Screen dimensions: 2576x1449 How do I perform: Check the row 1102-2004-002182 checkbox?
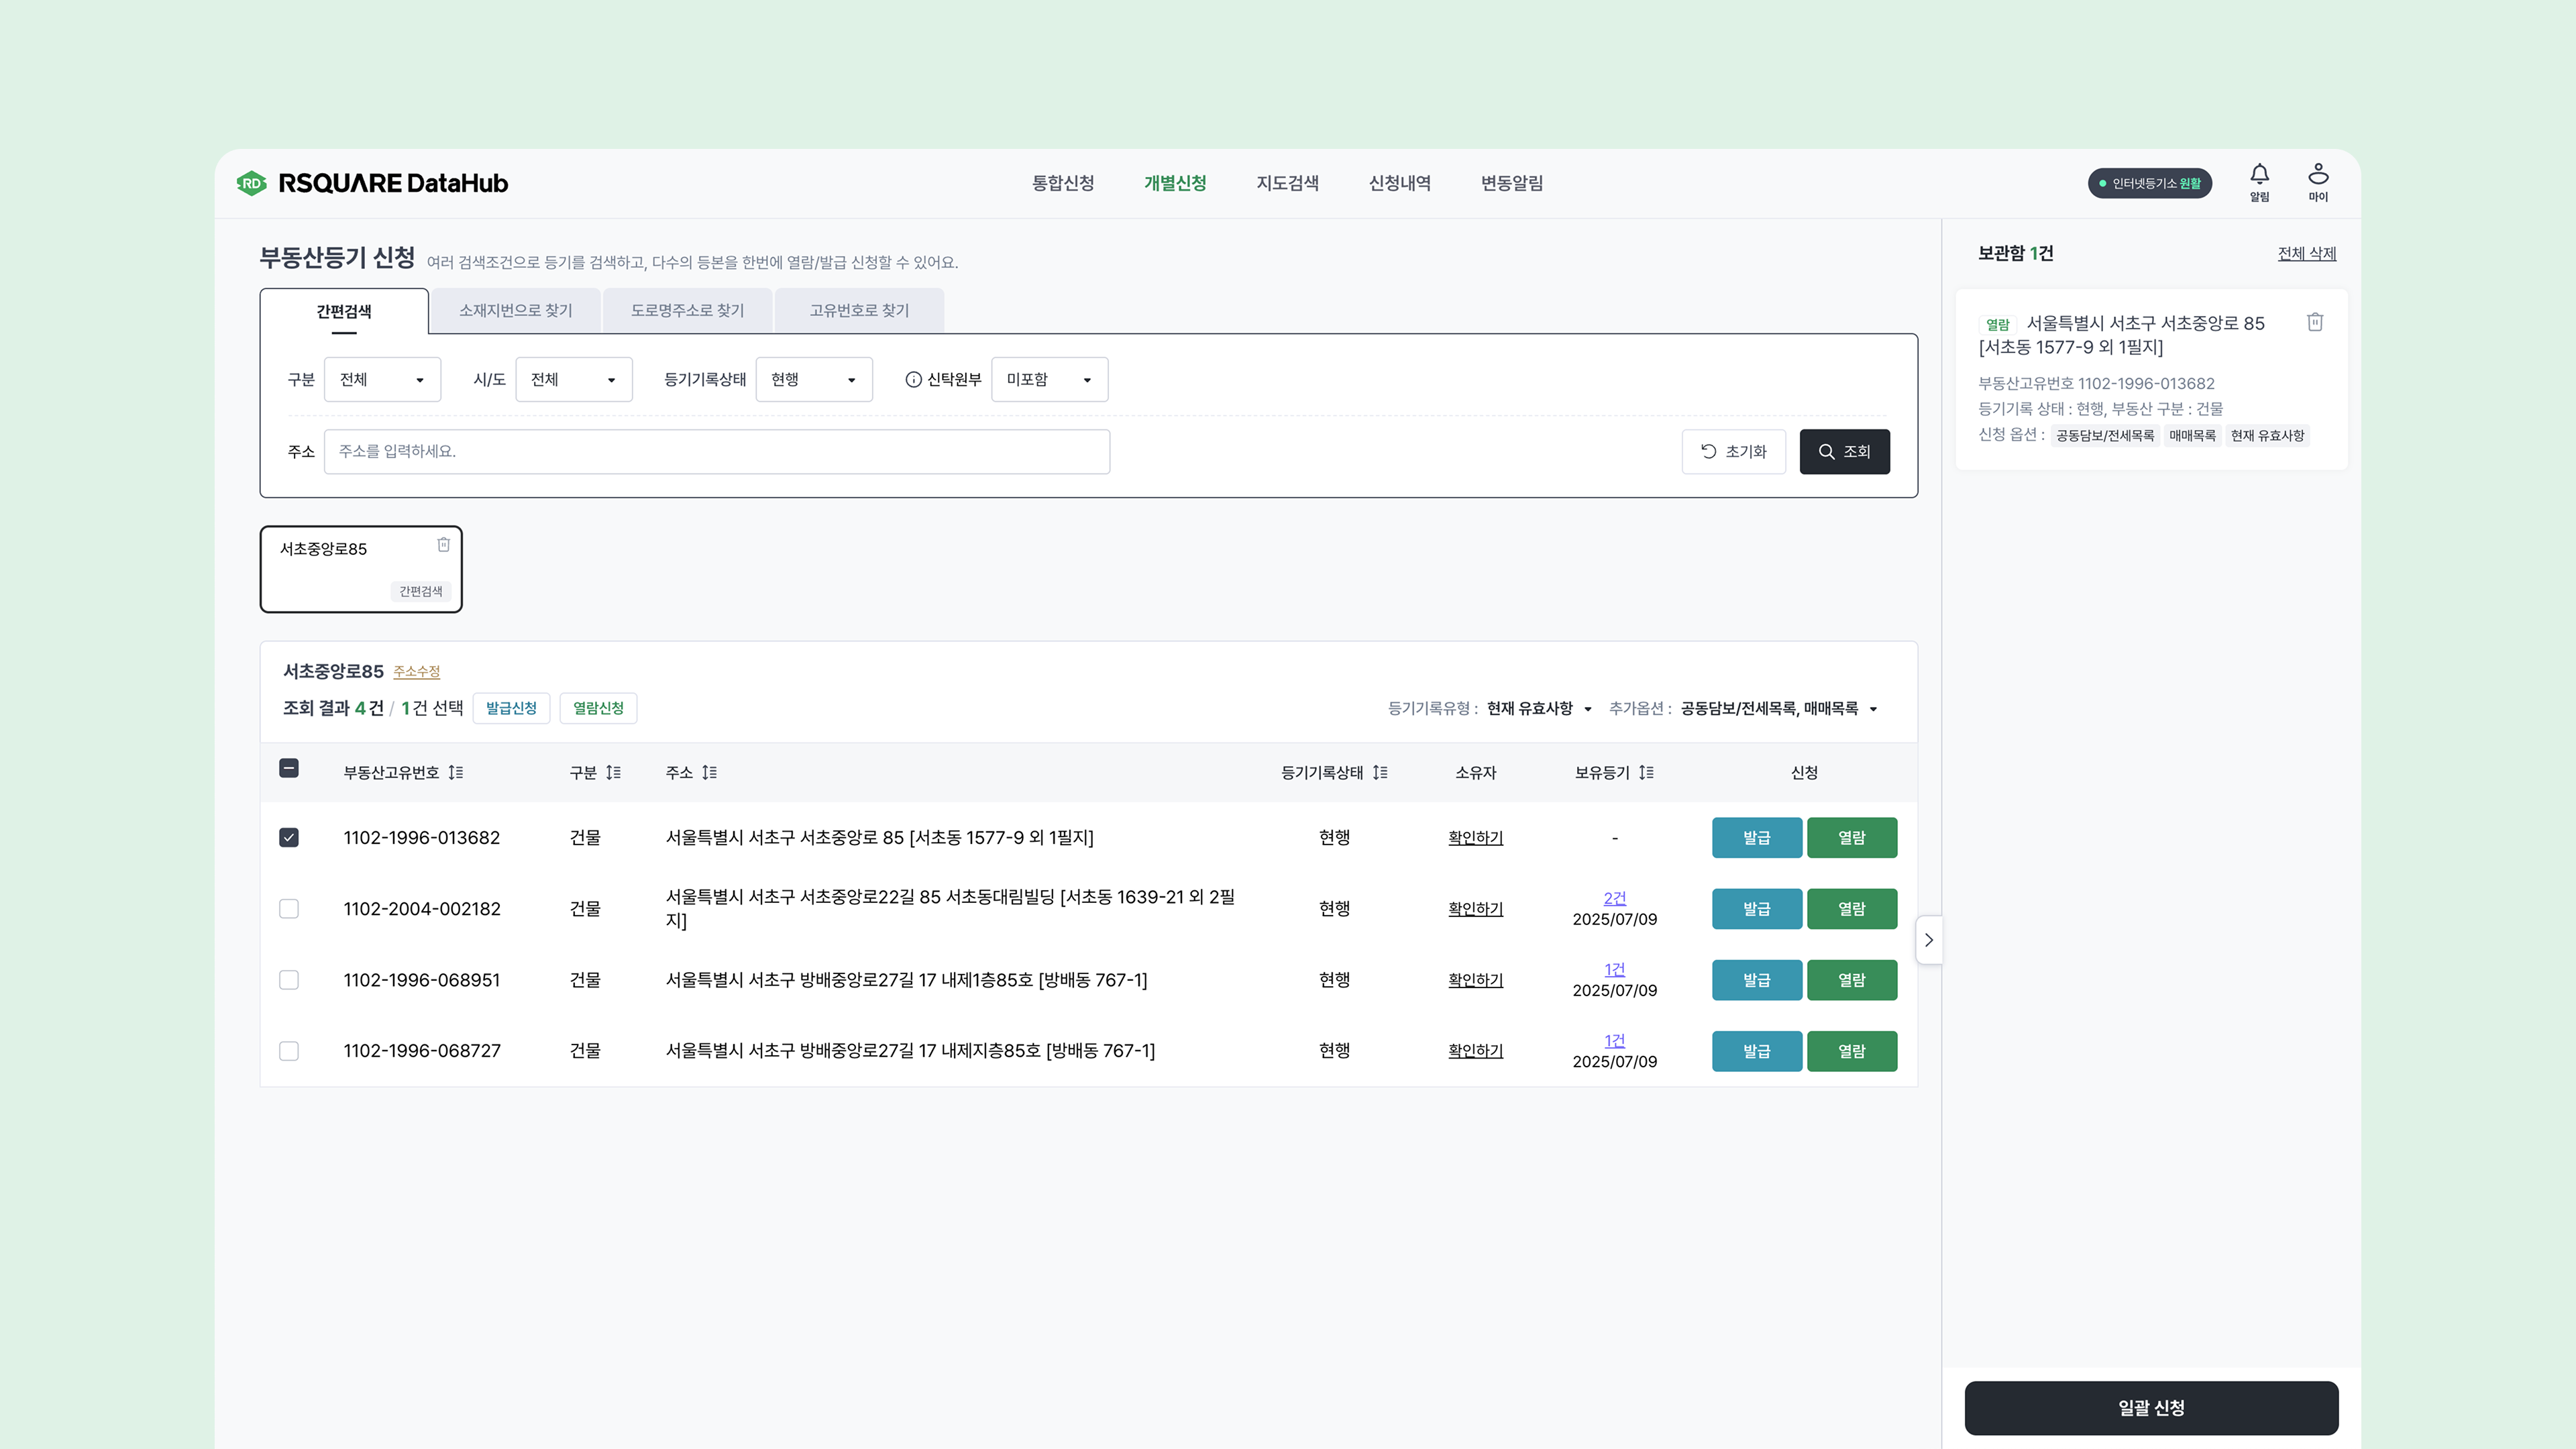point(289,909)
